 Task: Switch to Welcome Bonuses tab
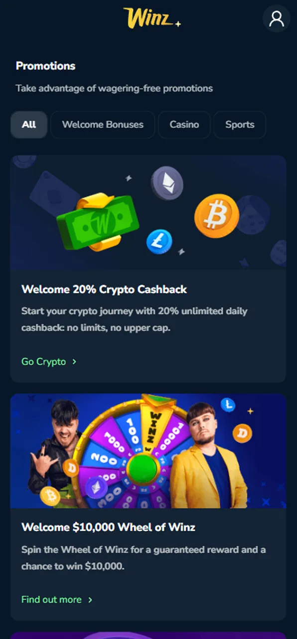(x=103, y=125)
